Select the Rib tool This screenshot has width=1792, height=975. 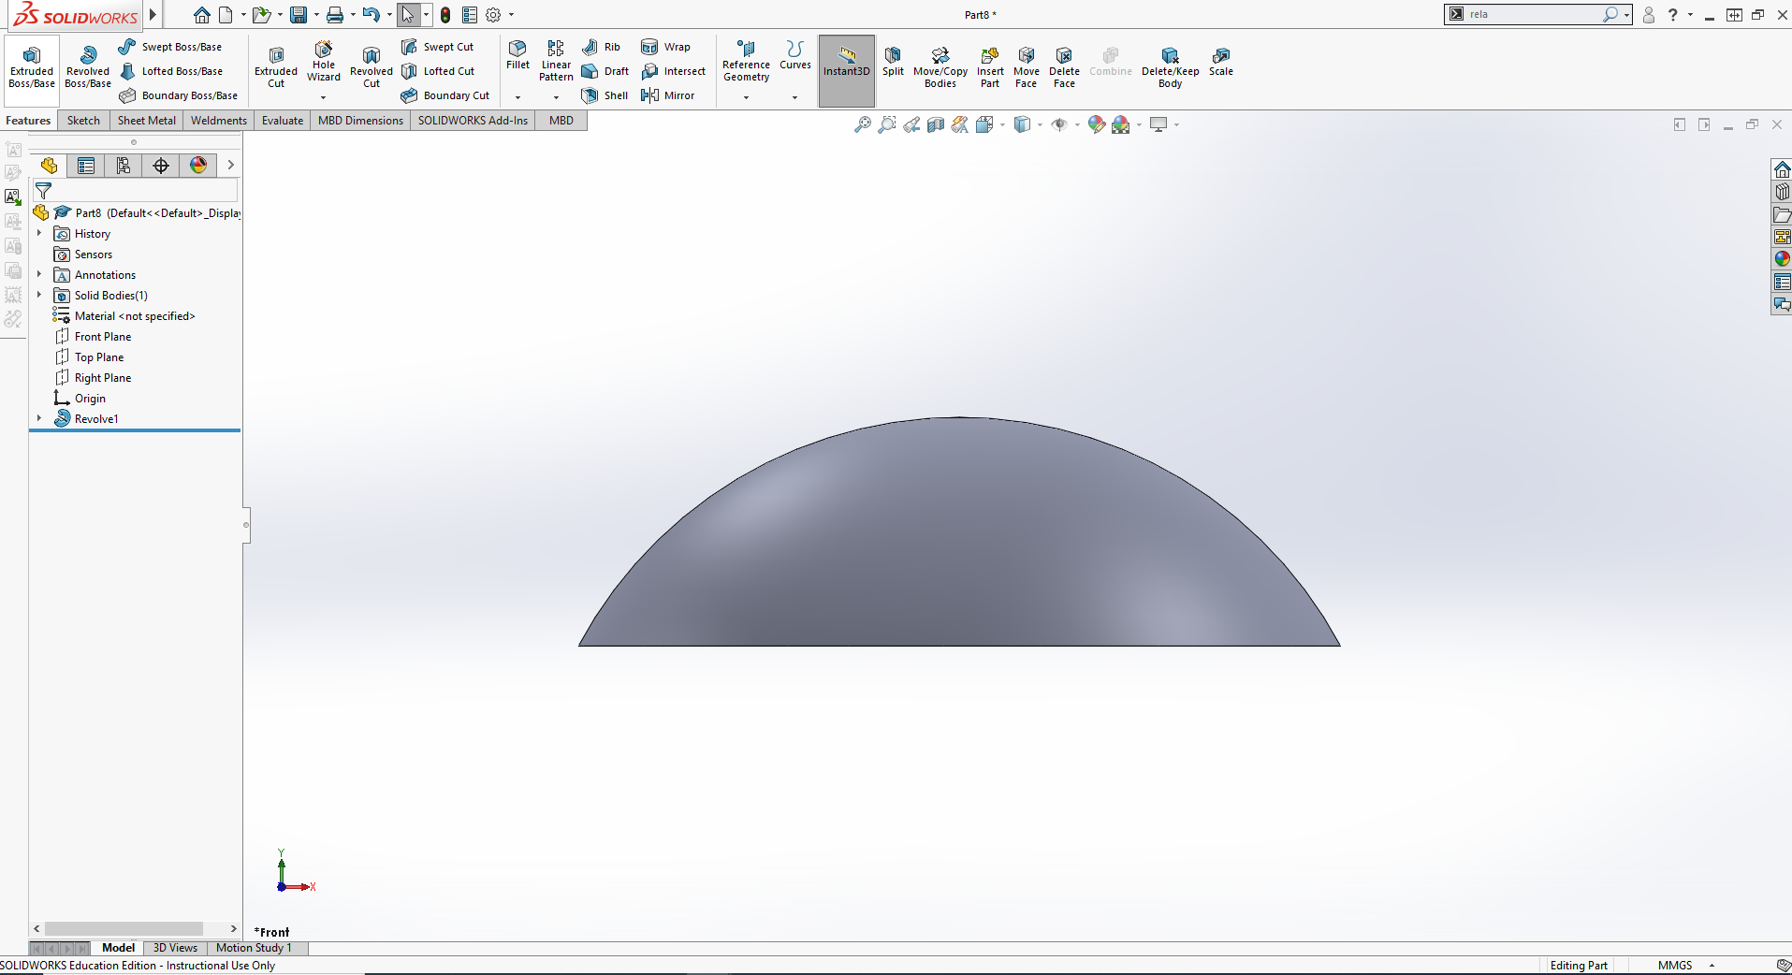[601, 47]
